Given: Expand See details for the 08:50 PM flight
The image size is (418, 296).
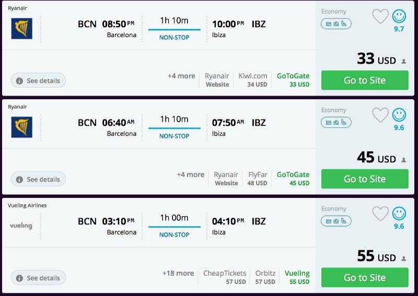Looking at the screenshot, I should (x=38, y=81).
